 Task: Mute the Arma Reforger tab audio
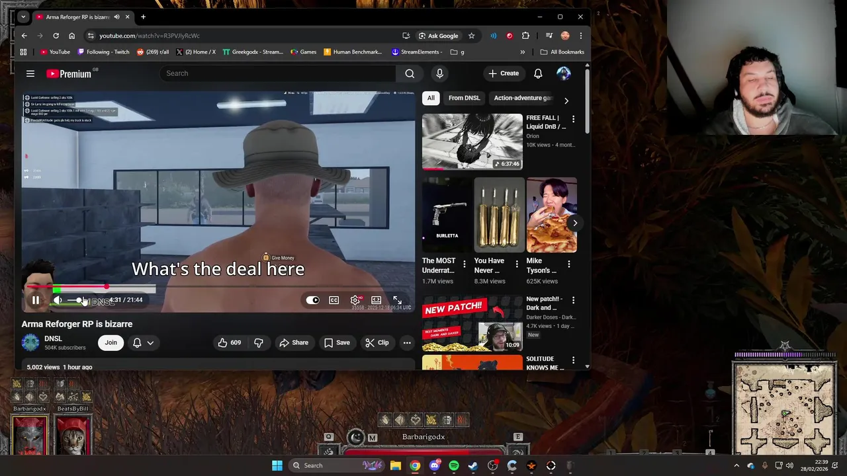117,17
